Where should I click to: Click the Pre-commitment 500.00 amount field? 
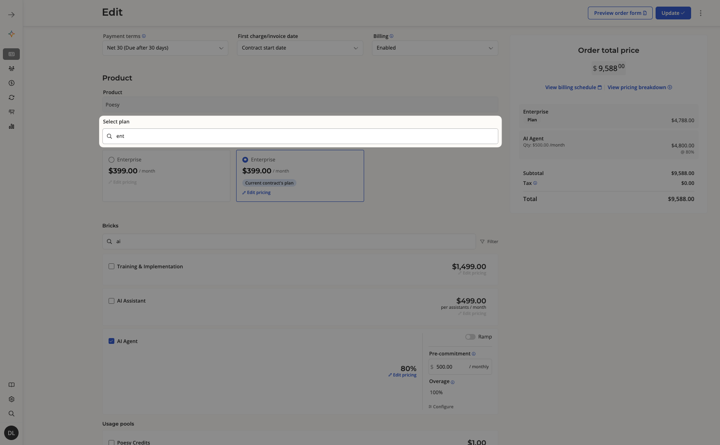point(460,367)
